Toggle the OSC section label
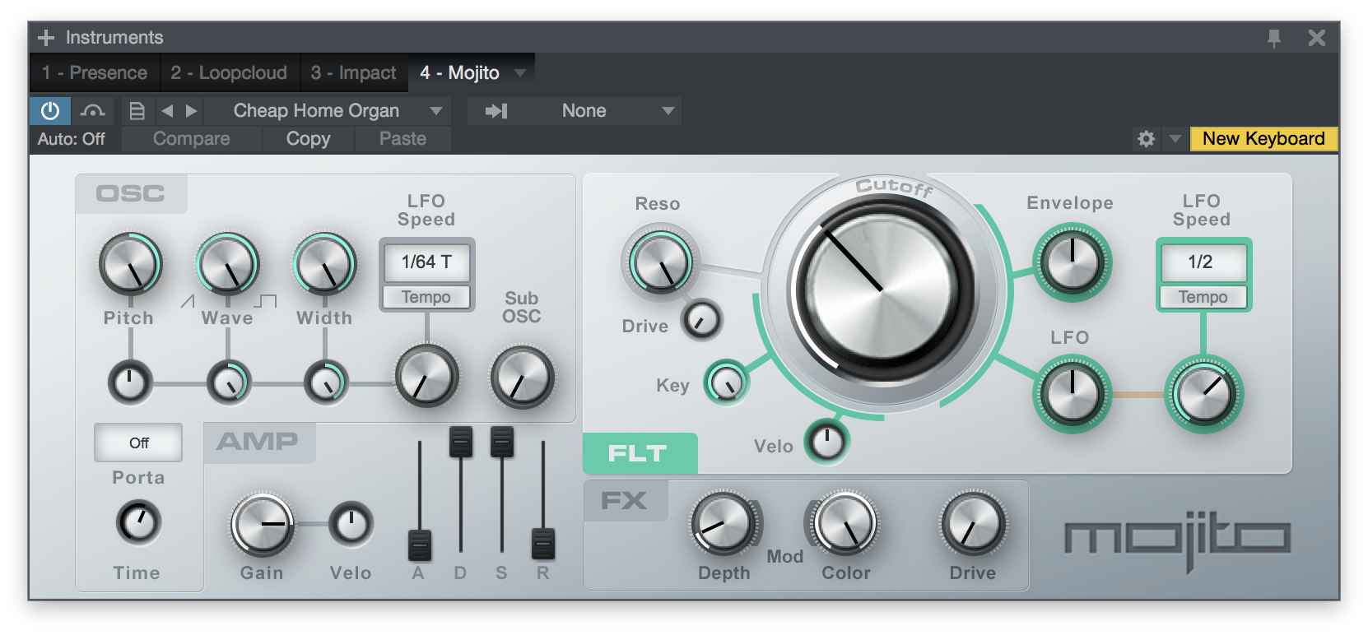 click(131, 193)
